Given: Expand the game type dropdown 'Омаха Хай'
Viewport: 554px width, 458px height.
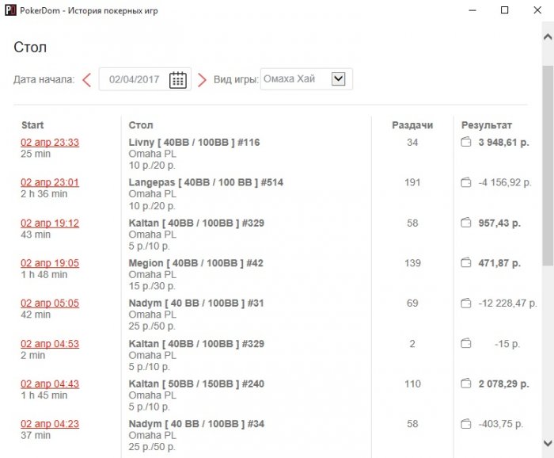Looking at the screenshot, I should (x=339, y=79).
